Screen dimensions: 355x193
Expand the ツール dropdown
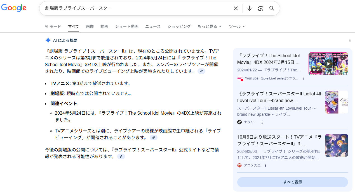coord(237,26)
